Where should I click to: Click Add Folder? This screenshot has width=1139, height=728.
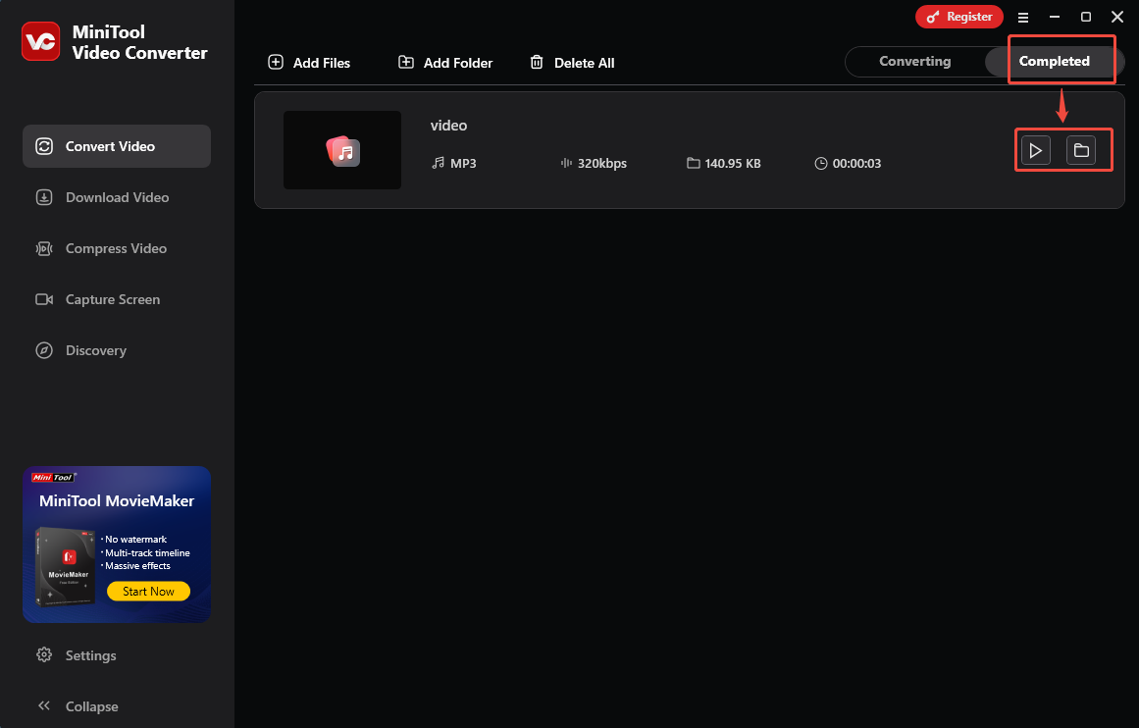click(x=445, y=63)
